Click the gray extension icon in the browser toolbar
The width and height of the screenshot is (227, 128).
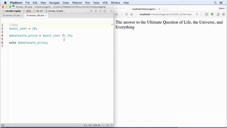pos(206,14)
